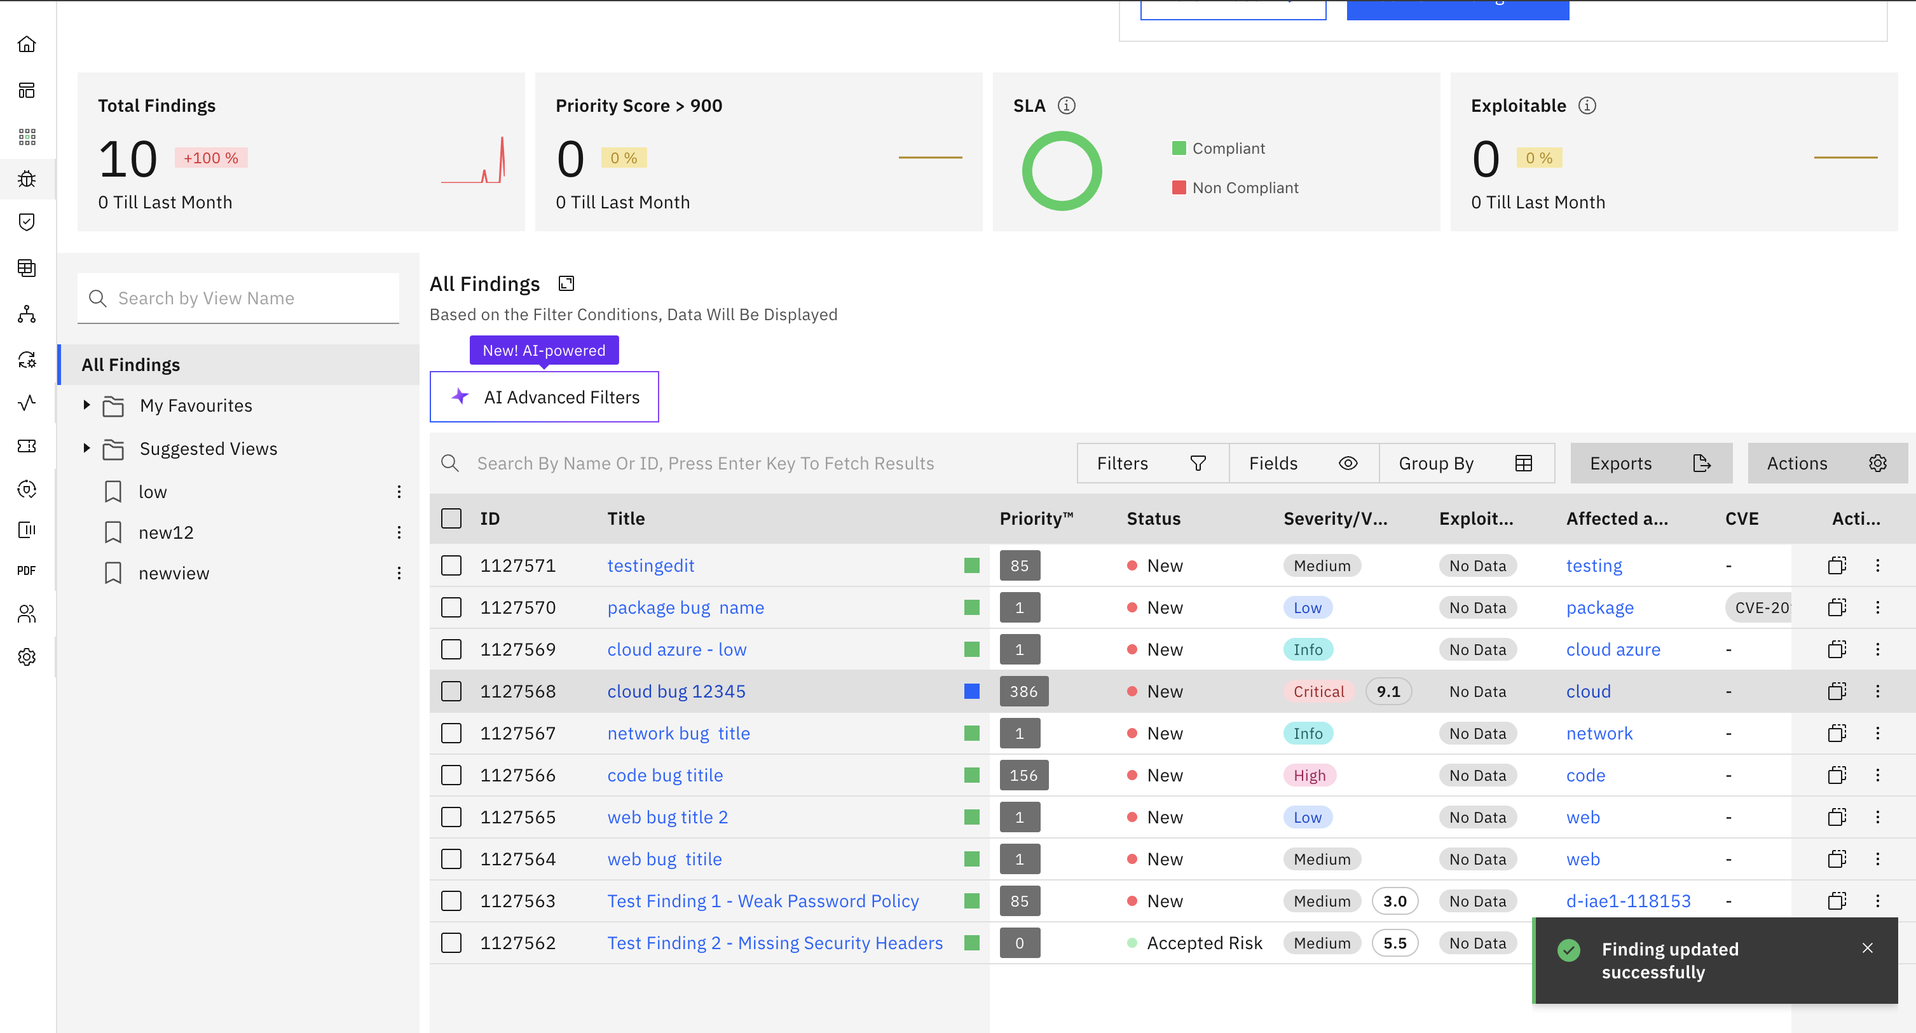Open the home icon in sidebar
1916x1033 pixels.
pos(27,44)
